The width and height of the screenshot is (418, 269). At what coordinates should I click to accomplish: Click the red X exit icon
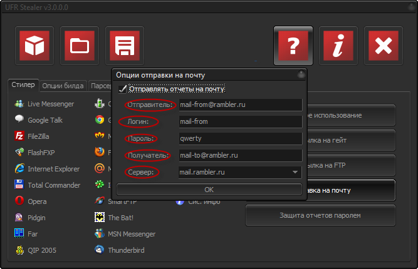tap(384, 46)
